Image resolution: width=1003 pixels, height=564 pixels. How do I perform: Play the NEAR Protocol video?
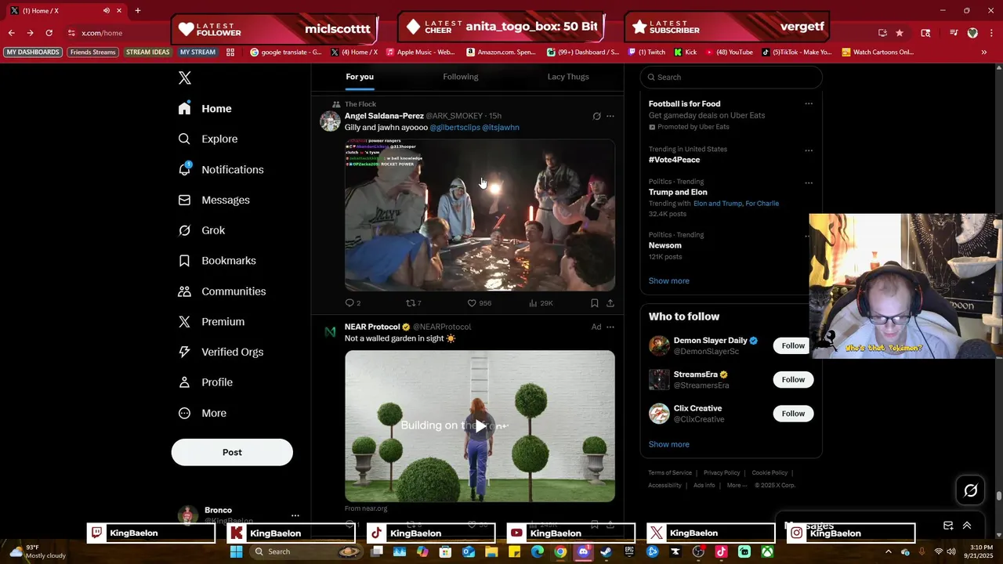480,426
